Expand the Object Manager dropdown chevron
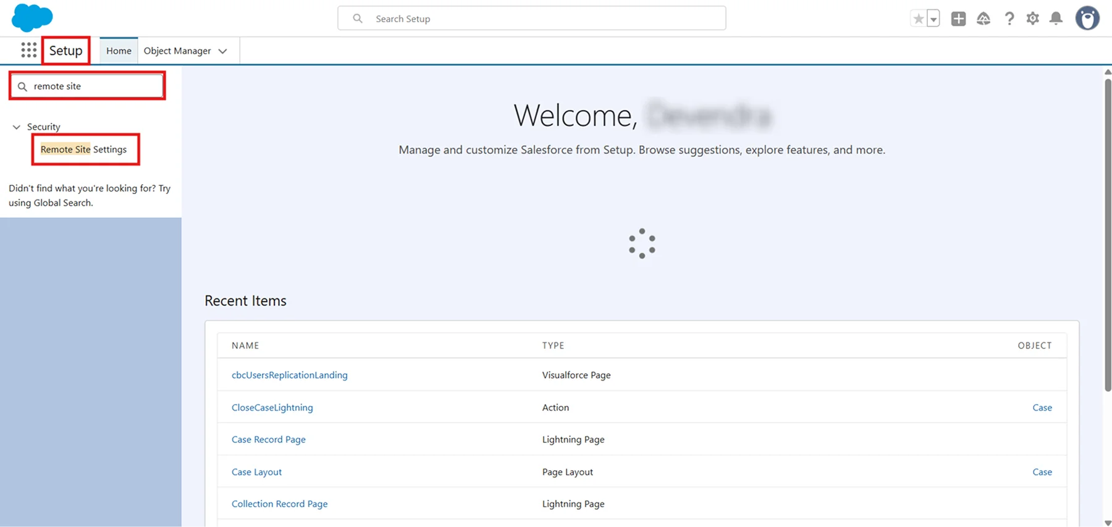This screenshot has height=527, width=1112. (223, 51)
